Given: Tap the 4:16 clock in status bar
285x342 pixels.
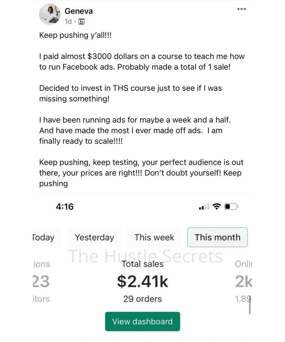Looking at the screenshot, I should pos(65,206).
